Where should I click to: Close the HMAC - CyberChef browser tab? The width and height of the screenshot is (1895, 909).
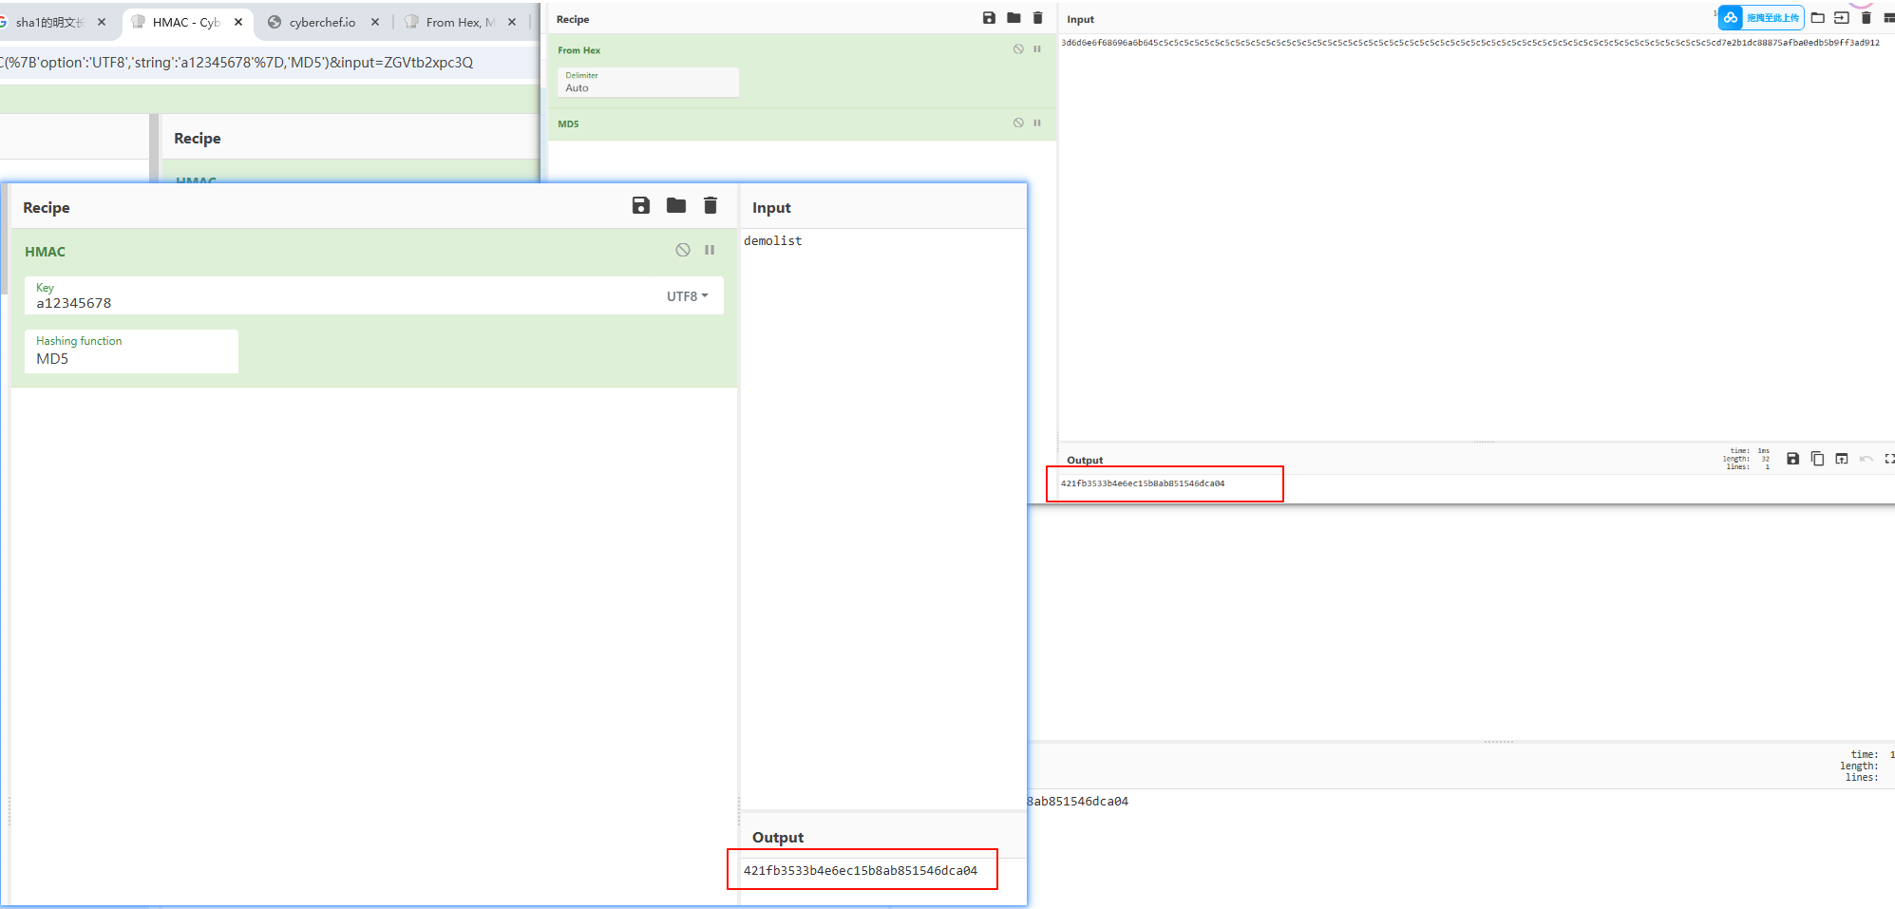click(x=238, y=22)
